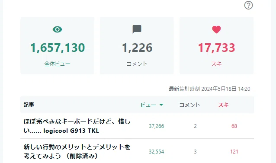Select the 17,733 likes total number
Viewport: 276px width, 163px height.
pyautogui.click(x=216, y=48)
